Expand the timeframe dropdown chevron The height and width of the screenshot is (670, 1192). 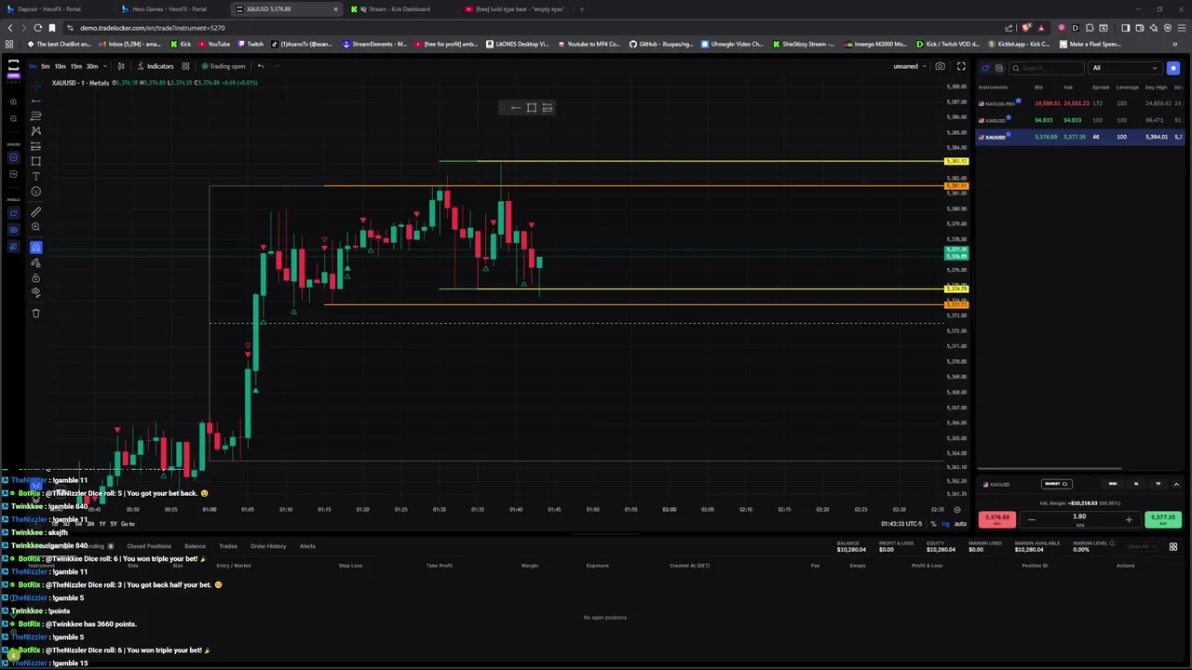point(103,66)
